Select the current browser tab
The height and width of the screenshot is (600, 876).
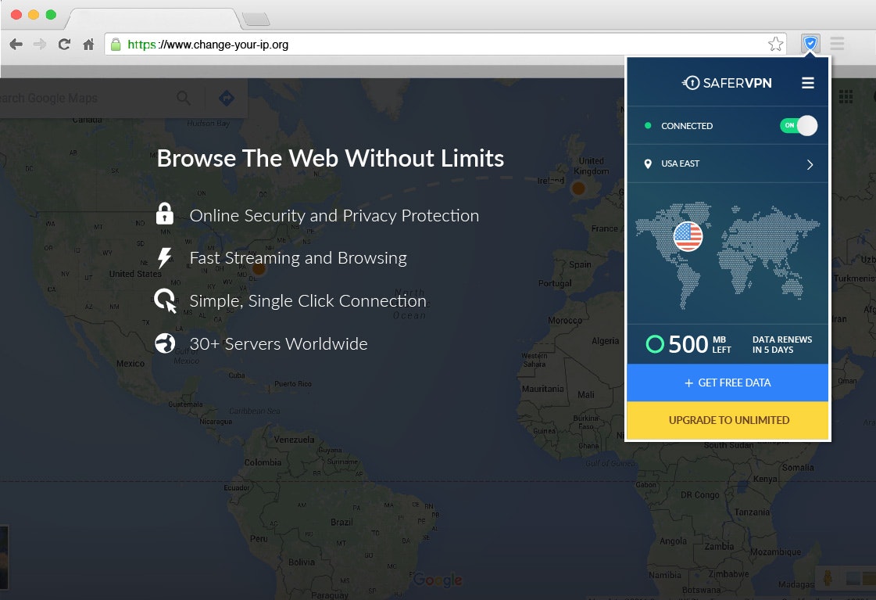pos(154,19)
